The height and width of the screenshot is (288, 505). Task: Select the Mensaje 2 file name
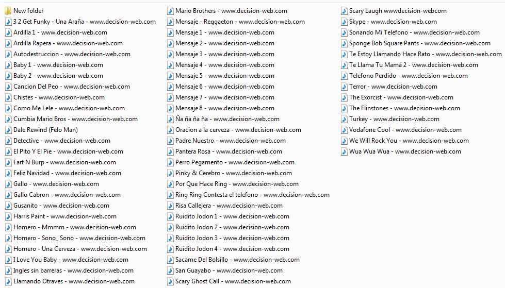[225, 43]
